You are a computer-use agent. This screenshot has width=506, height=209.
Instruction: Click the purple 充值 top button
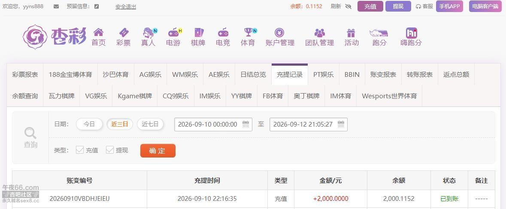point(370,6)
